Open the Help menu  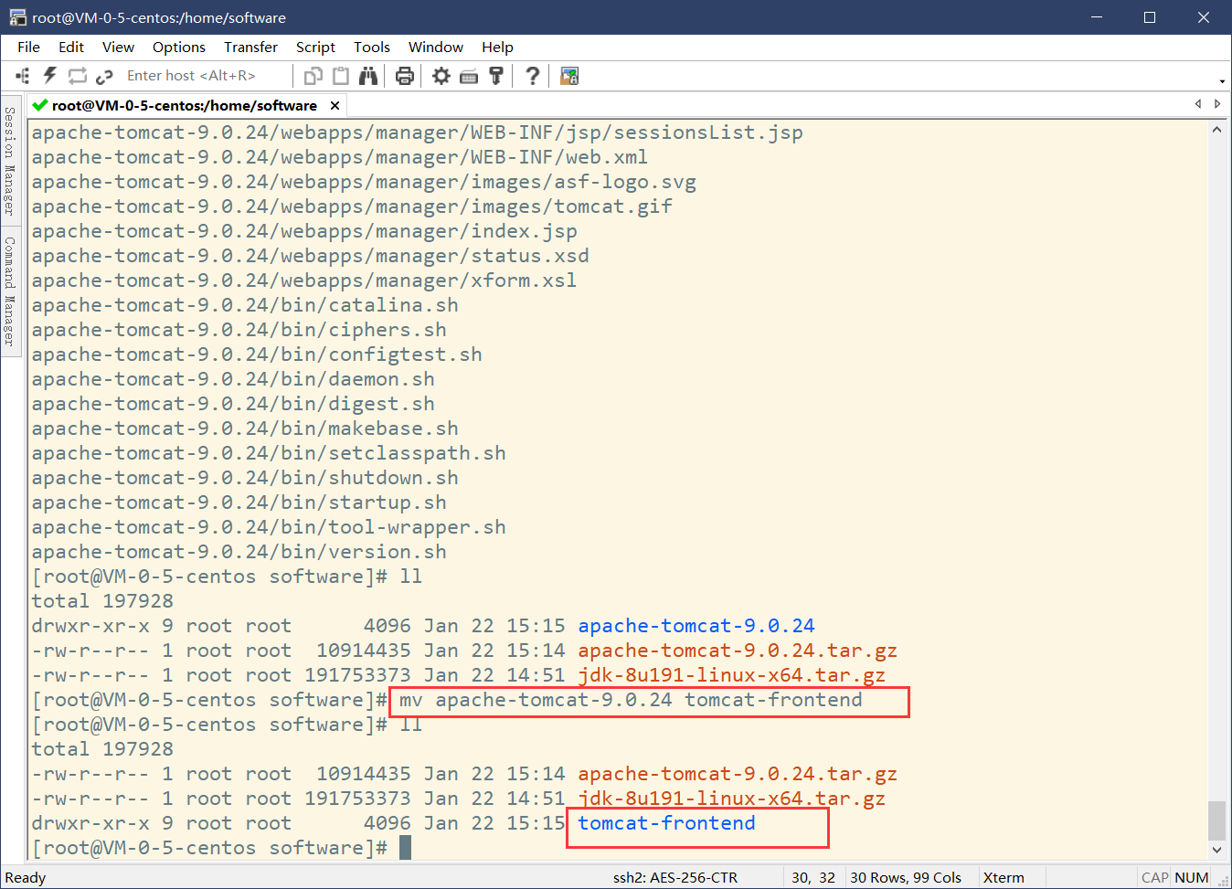pyautogui.click(x=497, y=47)
